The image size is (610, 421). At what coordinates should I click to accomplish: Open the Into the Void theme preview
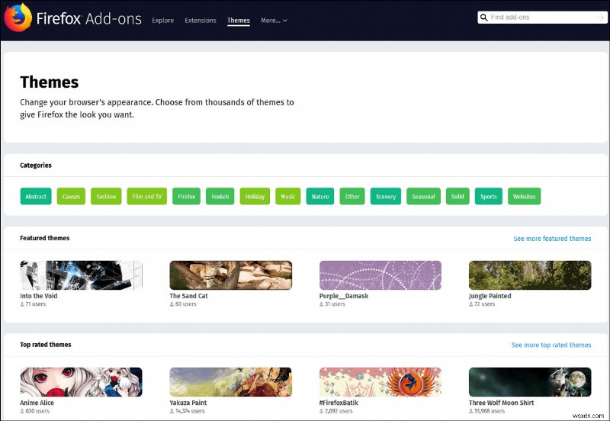(82, 275)
